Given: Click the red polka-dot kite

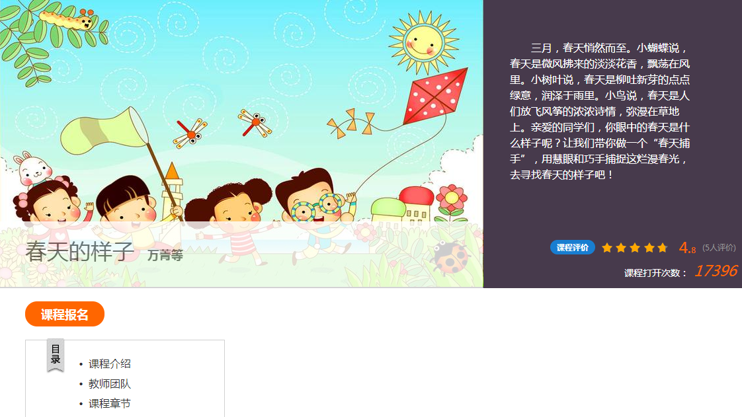Looking at the screenshot, I should (435, 97).
